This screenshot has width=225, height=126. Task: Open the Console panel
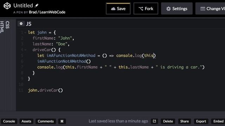(9, 121)
